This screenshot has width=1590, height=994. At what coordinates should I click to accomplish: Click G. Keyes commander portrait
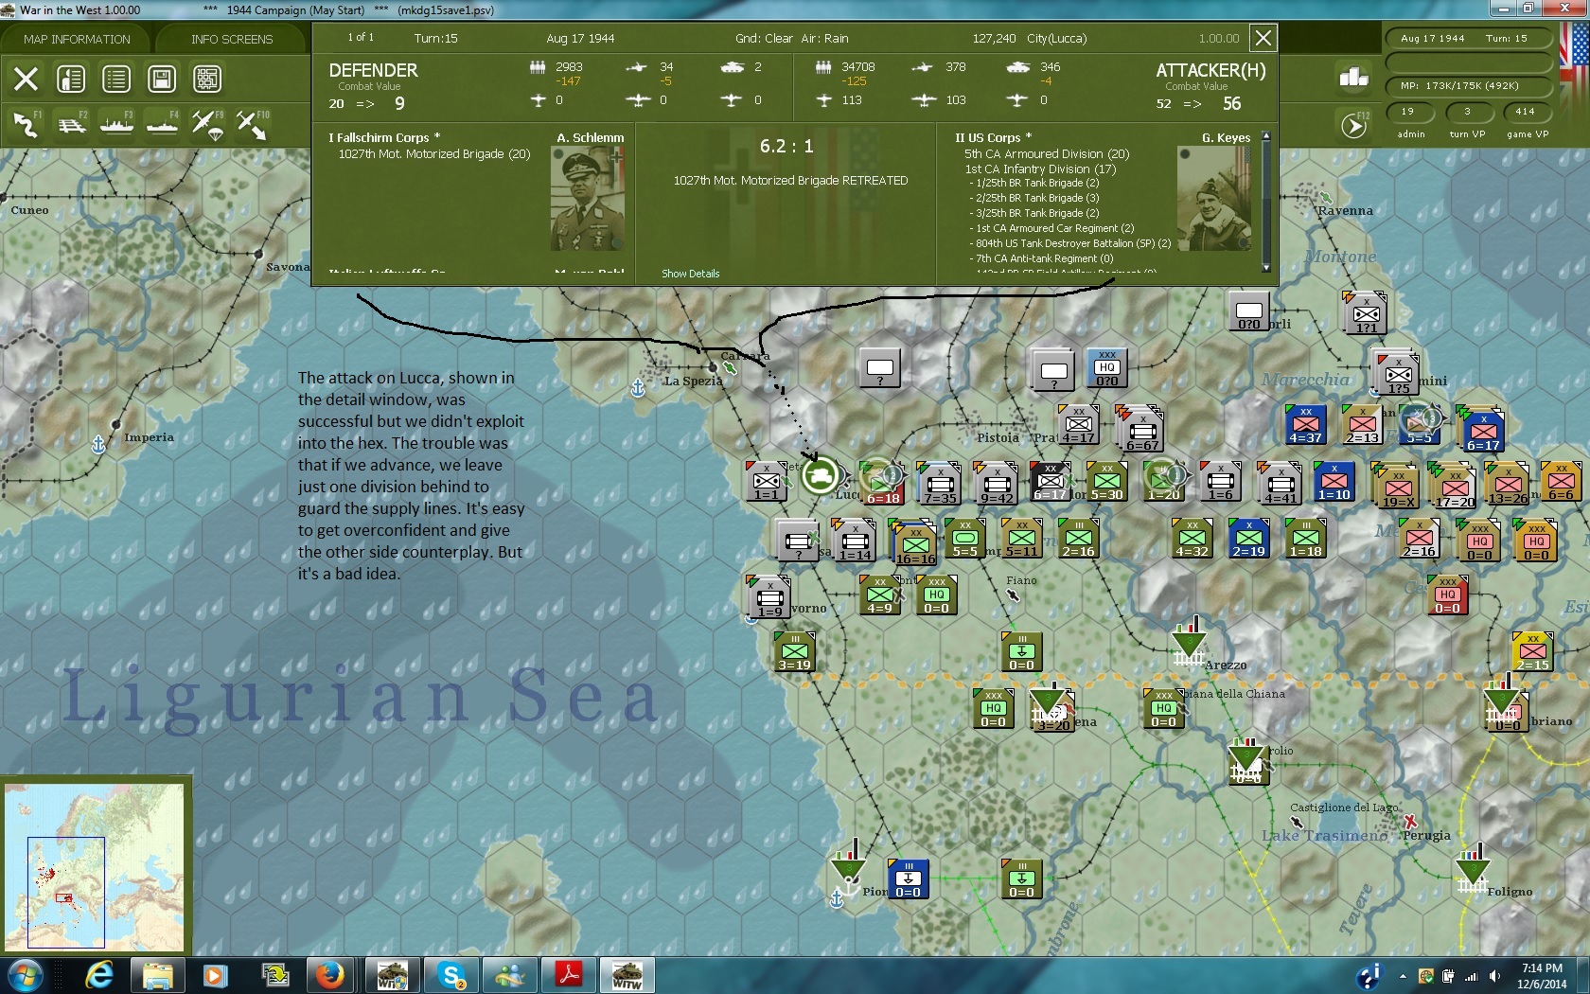pos(1214,199)
